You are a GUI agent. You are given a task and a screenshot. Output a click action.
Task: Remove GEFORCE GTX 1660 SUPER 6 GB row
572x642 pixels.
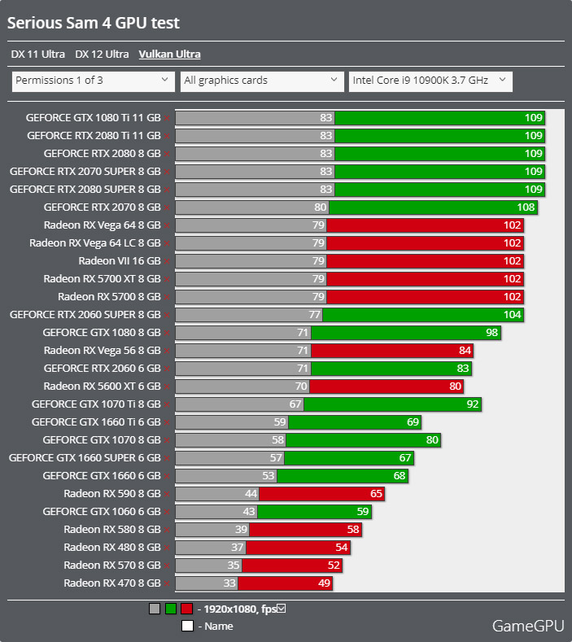[167, 458]
